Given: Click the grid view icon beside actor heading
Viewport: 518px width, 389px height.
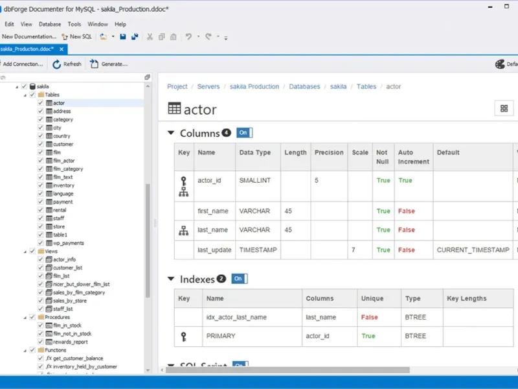Looking at the screenshot, I should coord(504,108).
